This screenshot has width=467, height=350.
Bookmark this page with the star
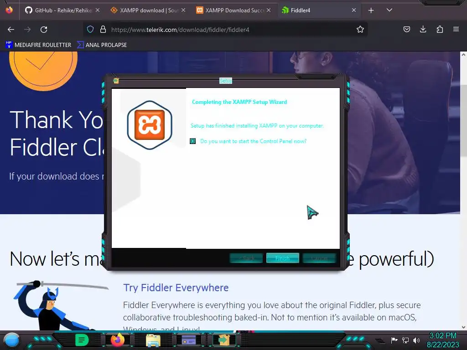360,29
